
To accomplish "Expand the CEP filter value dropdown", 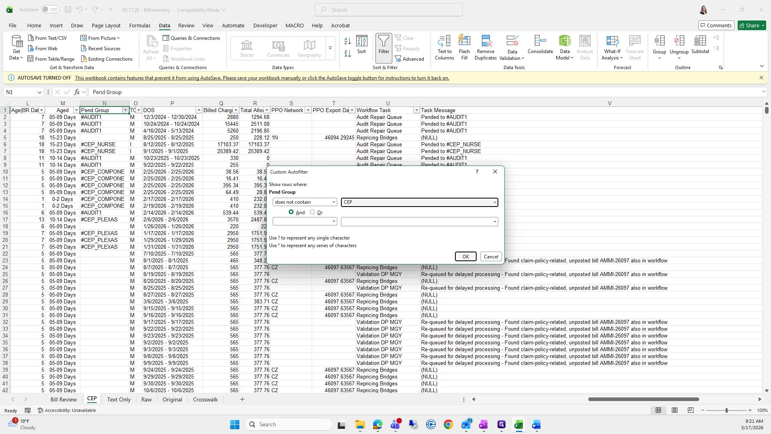I will [x=494, y=202].
